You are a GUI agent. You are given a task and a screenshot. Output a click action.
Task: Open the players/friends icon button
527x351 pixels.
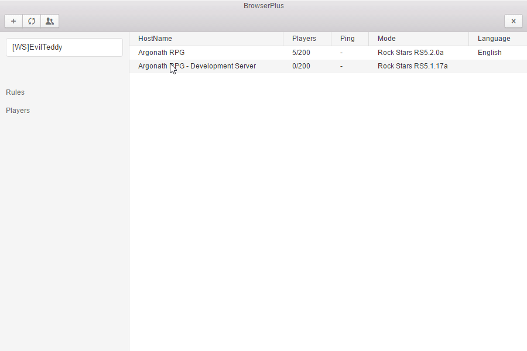tap(50, 21)
